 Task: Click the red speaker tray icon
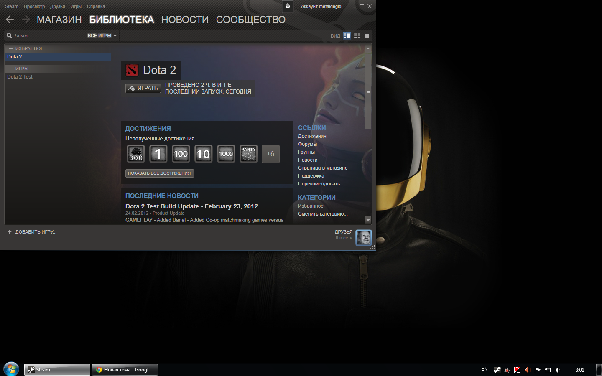527,370
